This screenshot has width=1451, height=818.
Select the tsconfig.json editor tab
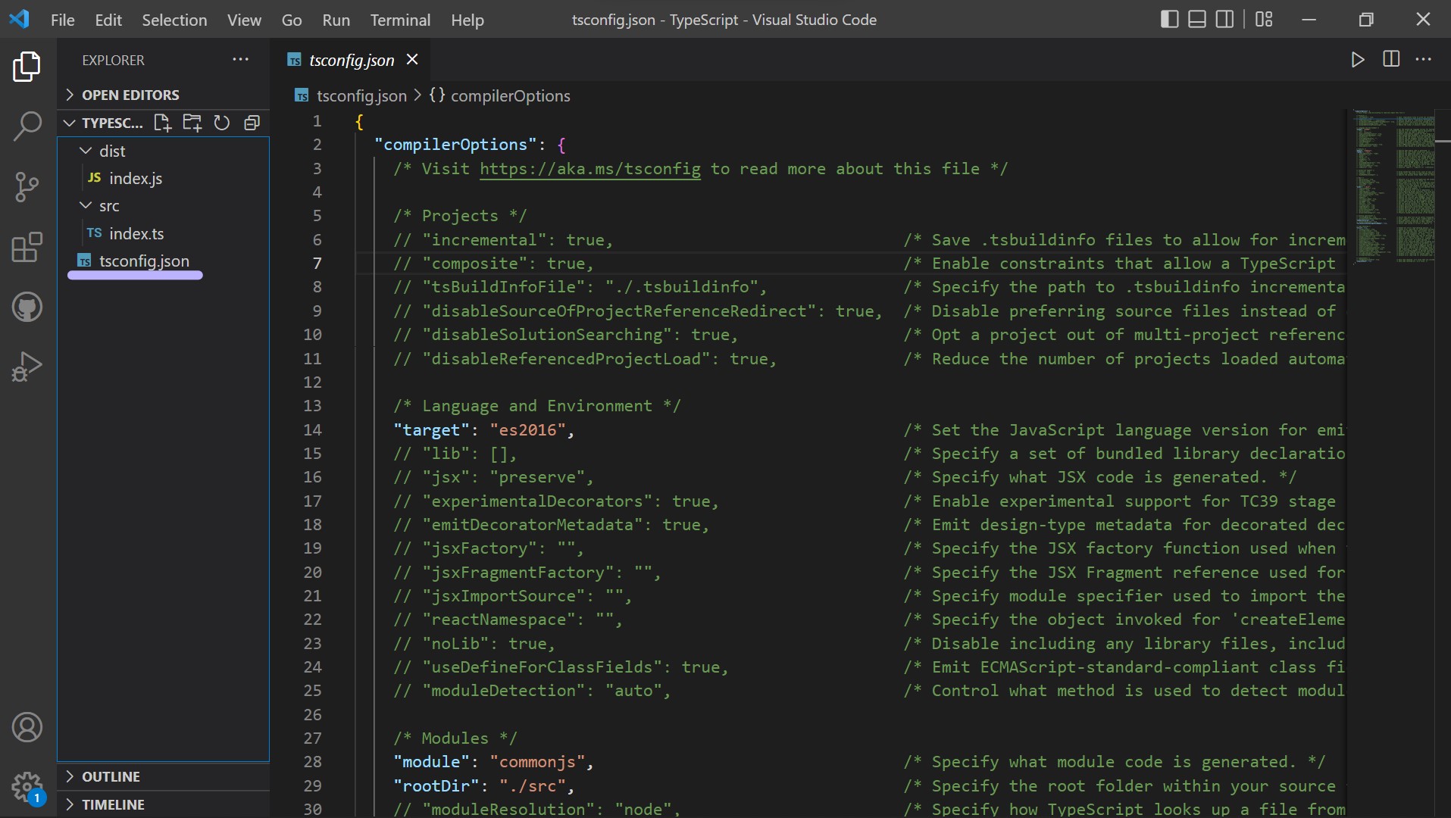(x=352, y=60)
